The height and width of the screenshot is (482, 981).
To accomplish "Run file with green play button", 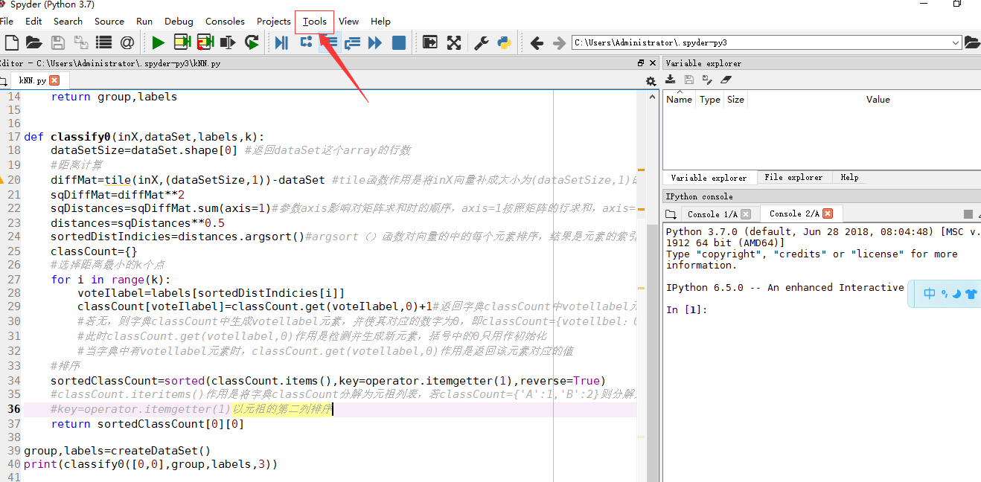I will 158,42.
